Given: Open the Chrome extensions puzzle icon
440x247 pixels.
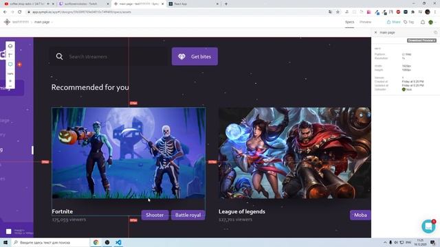Looking at the screenshot, I should pyautogui.click(x=412, y=12).
